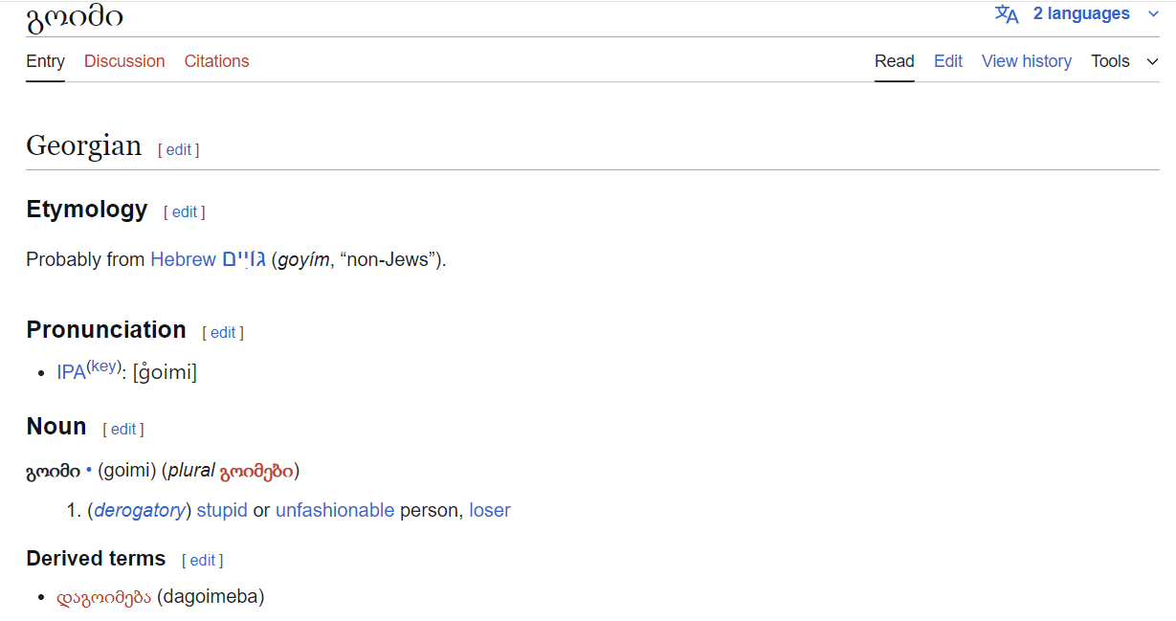Image resolution: width=1176 pixels, height=621 pixels.
Task: Follow the loser link
Action: pyautogui.click(x=490, y=510)
